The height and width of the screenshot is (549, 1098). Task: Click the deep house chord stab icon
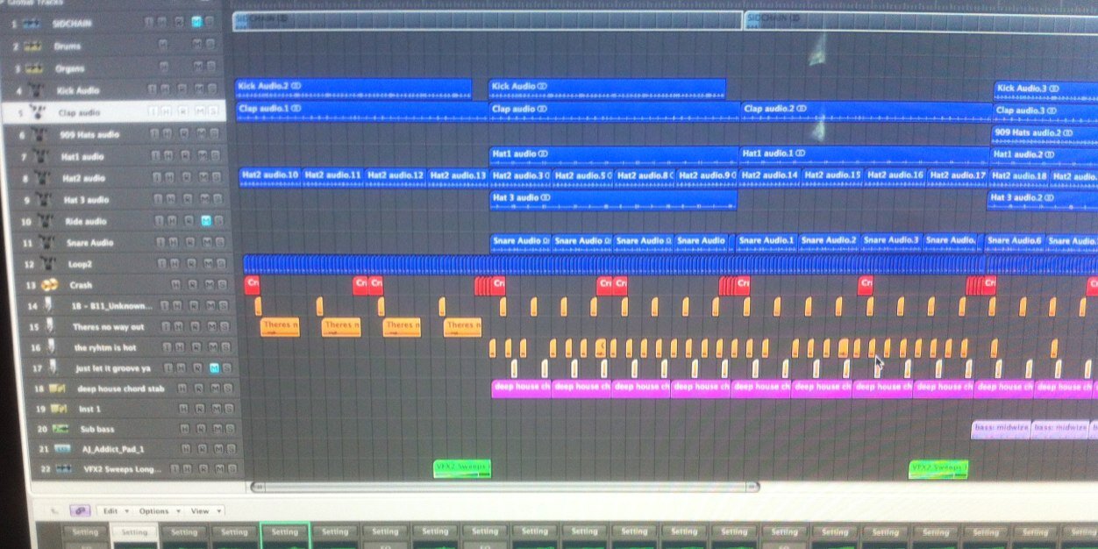[55, 389]
